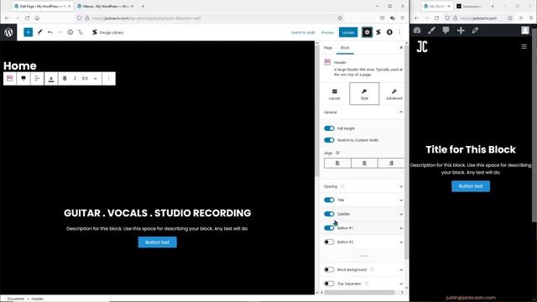This screenshot has height=302, width=537.
Task: Expand the Block Background chevron
Action: tap(401, 270)
